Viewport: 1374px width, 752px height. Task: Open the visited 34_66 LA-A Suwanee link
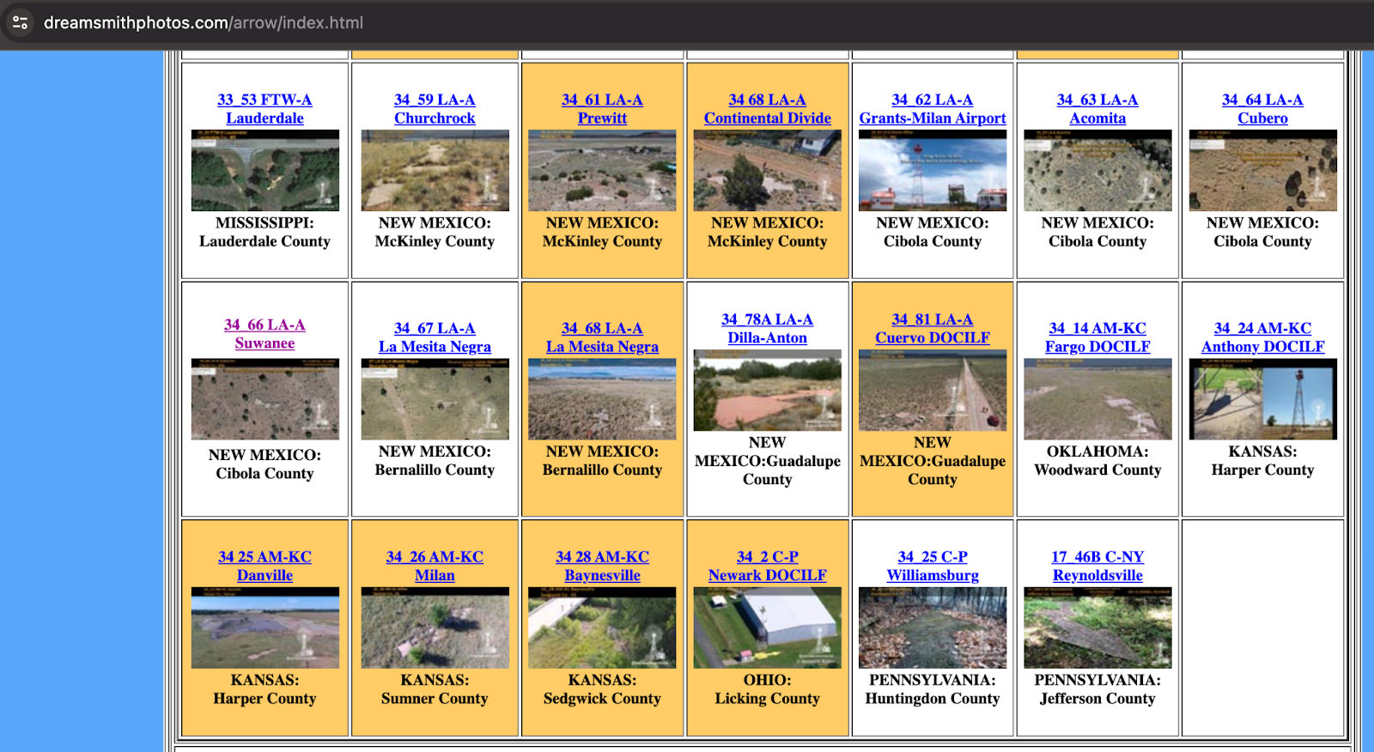coord(264,334)
